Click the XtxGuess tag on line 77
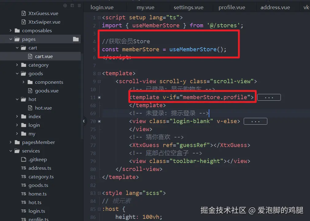 tap(145, 145)
